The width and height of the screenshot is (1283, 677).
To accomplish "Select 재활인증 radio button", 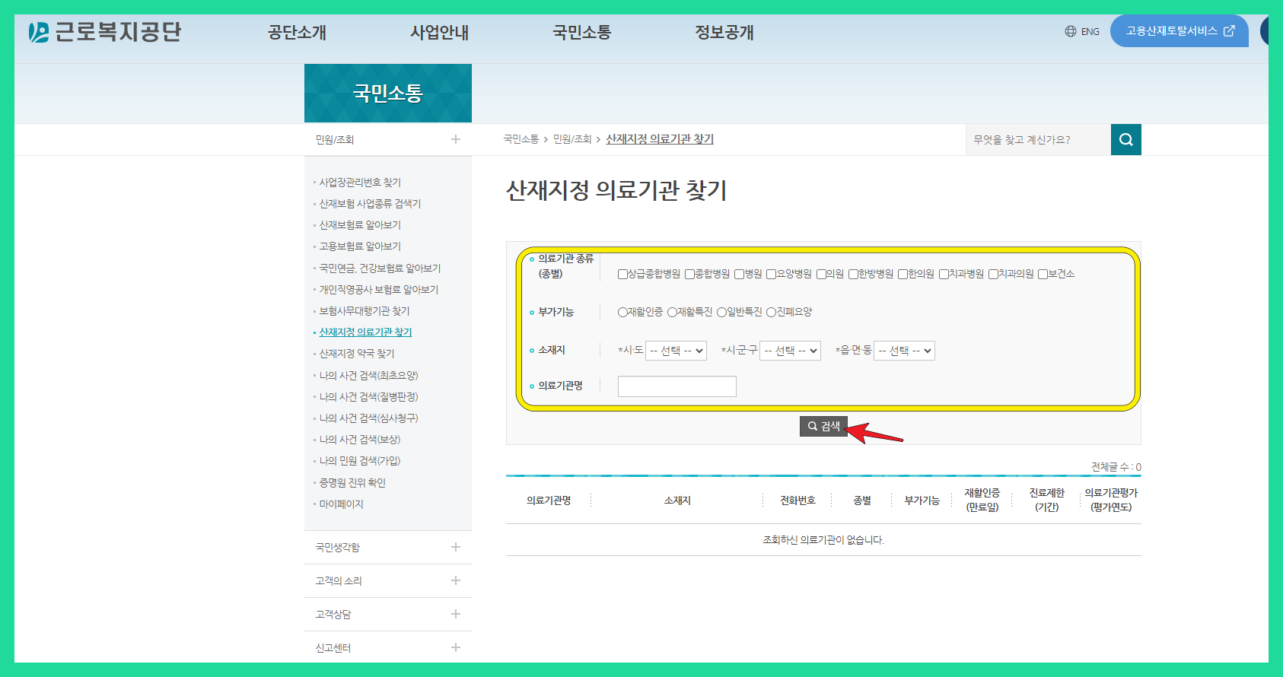I will point(622,312).
